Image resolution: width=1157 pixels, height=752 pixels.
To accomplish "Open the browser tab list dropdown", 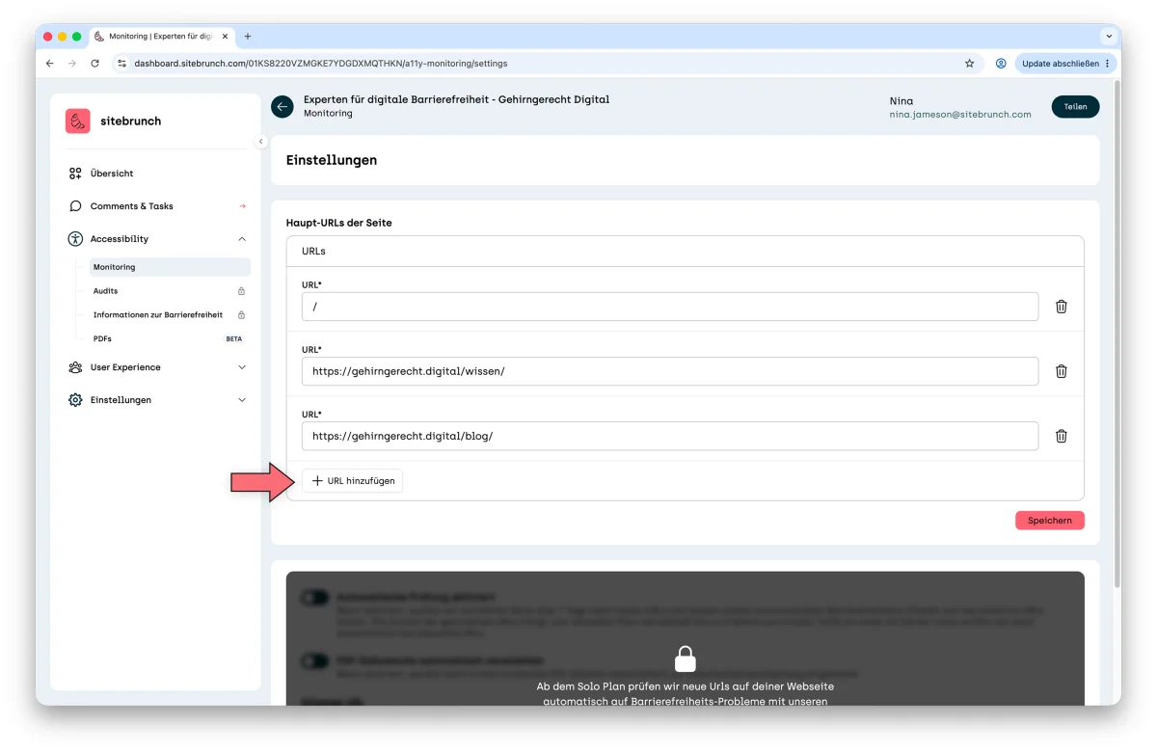I will 1108,37.
